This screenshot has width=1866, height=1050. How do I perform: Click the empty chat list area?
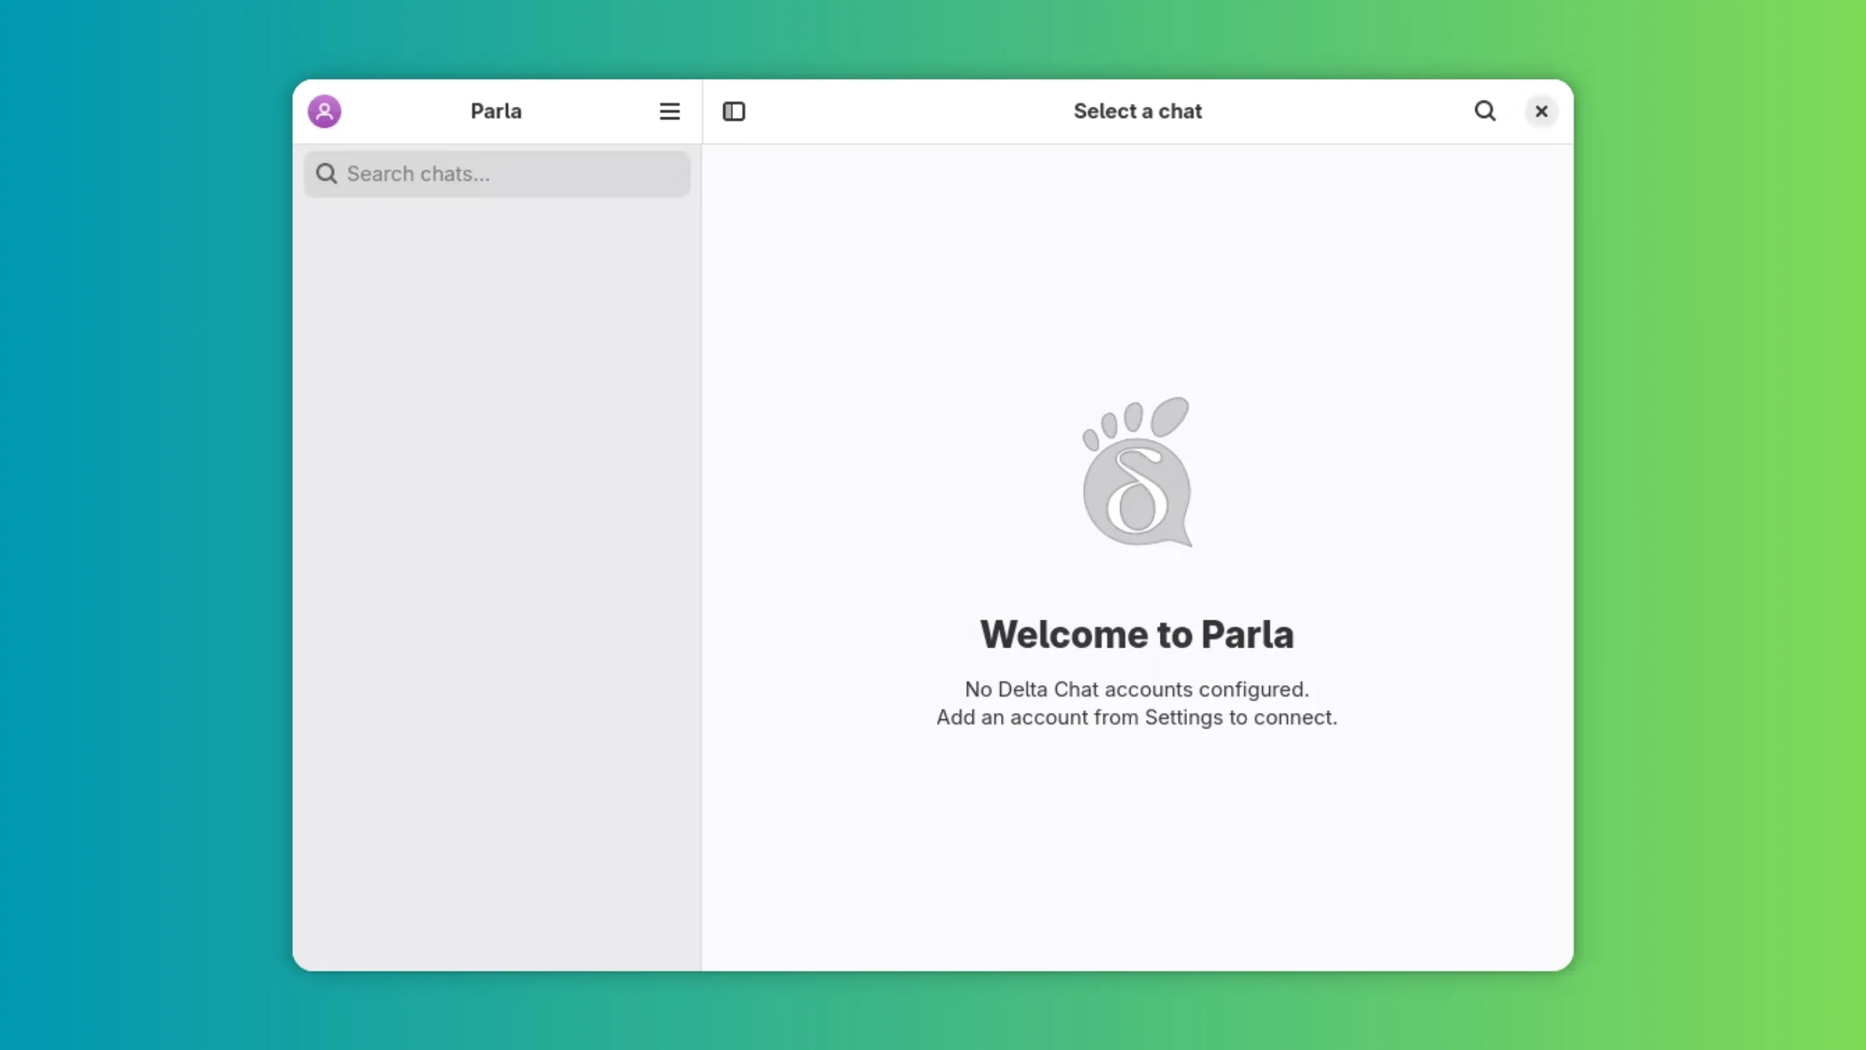point(497,579)
